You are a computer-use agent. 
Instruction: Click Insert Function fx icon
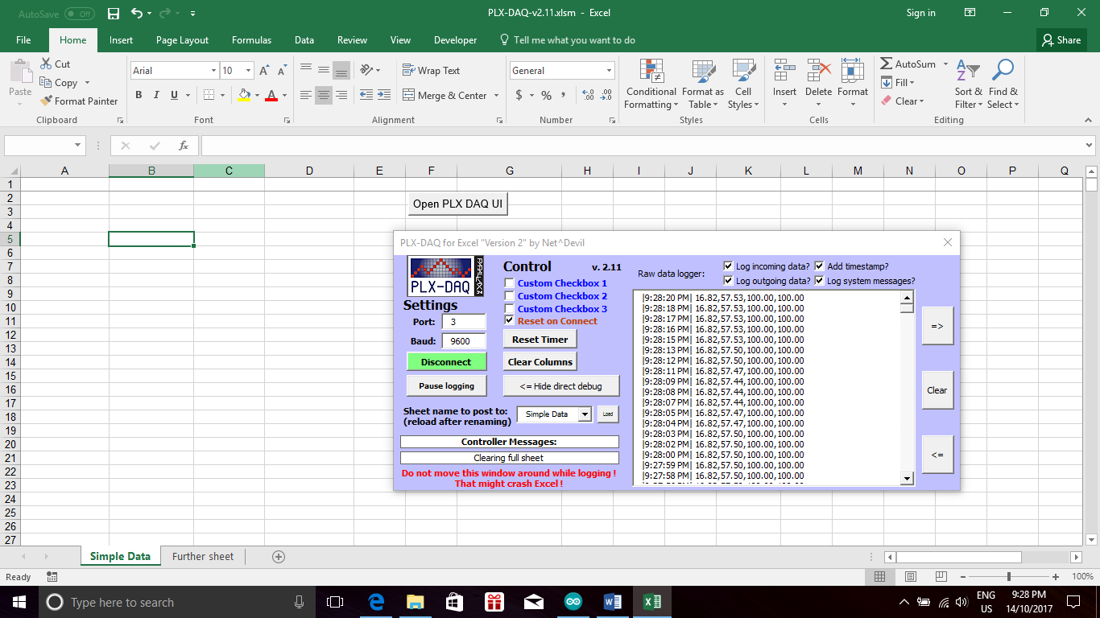click(x=184, y=146)
